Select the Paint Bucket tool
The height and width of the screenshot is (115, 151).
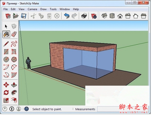coord(6,34)
